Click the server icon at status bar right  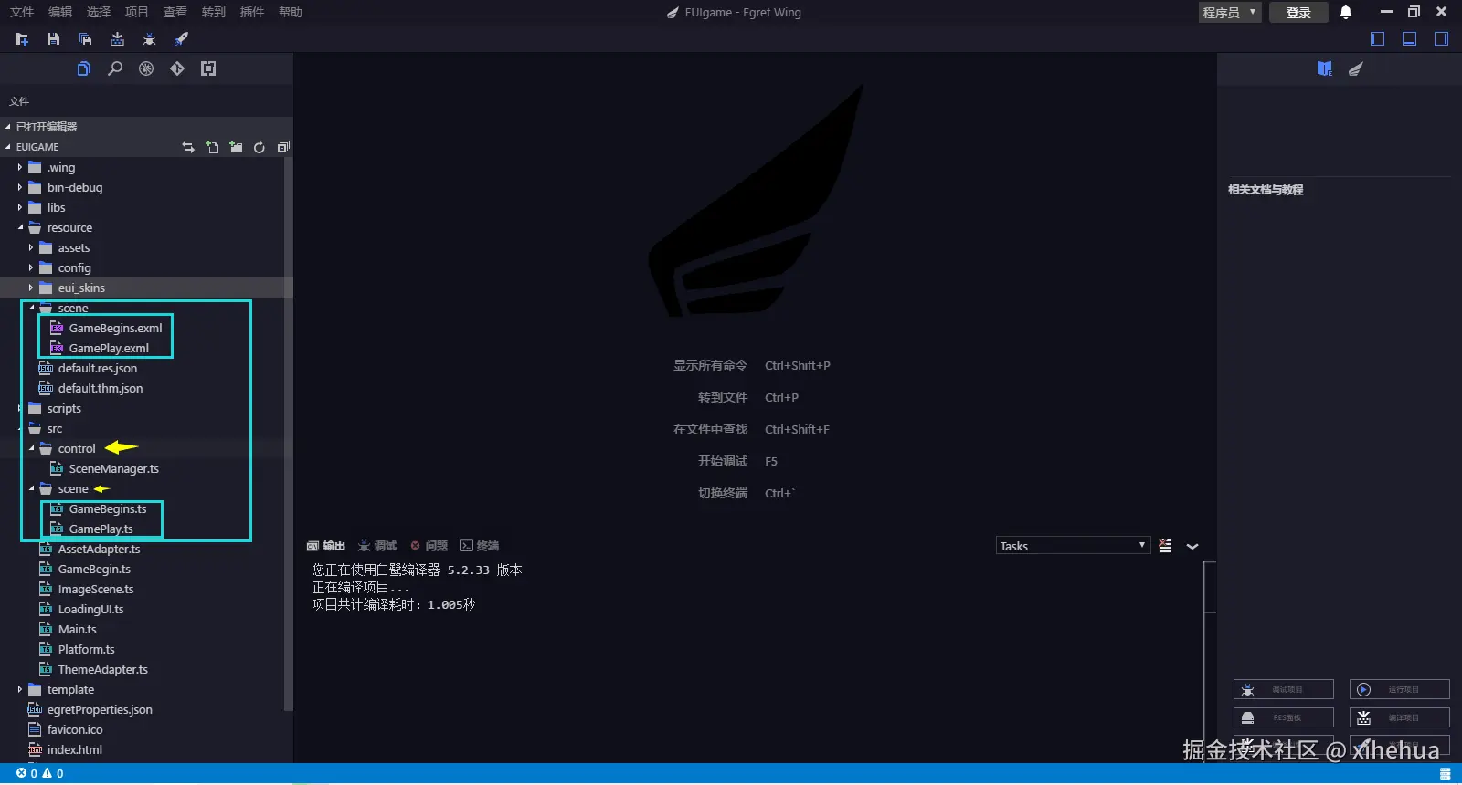tap(1445, 773)
